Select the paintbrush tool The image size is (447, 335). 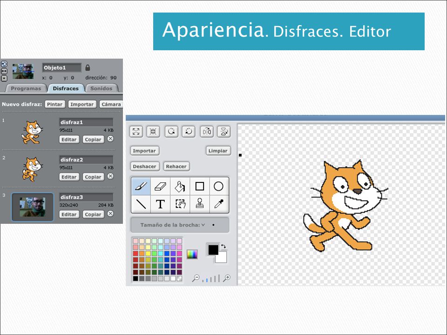pyautogui.click(x=141, y=186)
